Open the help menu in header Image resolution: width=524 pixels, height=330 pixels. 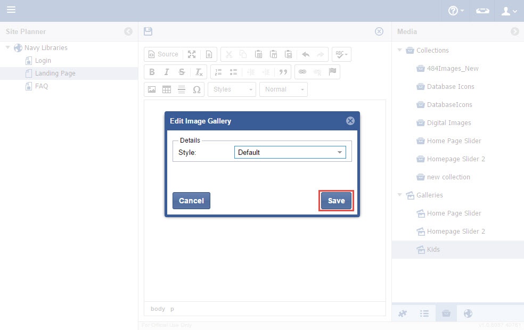456,11
